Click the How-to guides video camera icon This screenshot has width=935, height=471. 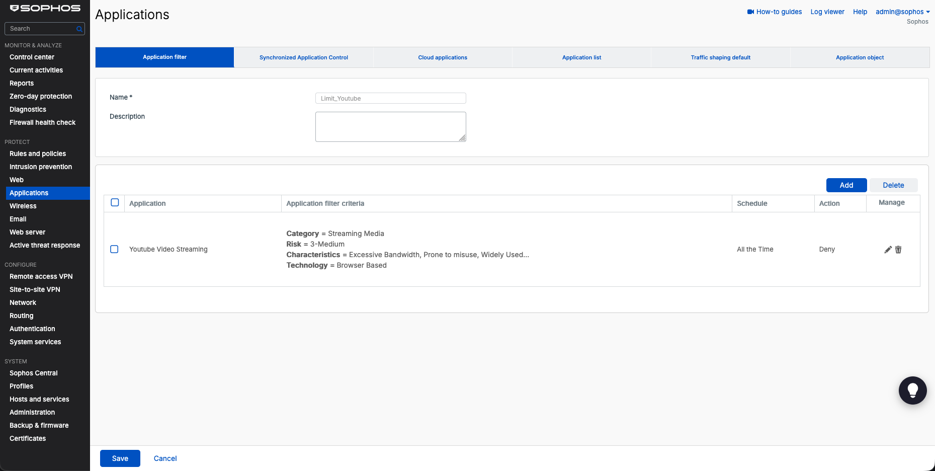click(750, 12)
